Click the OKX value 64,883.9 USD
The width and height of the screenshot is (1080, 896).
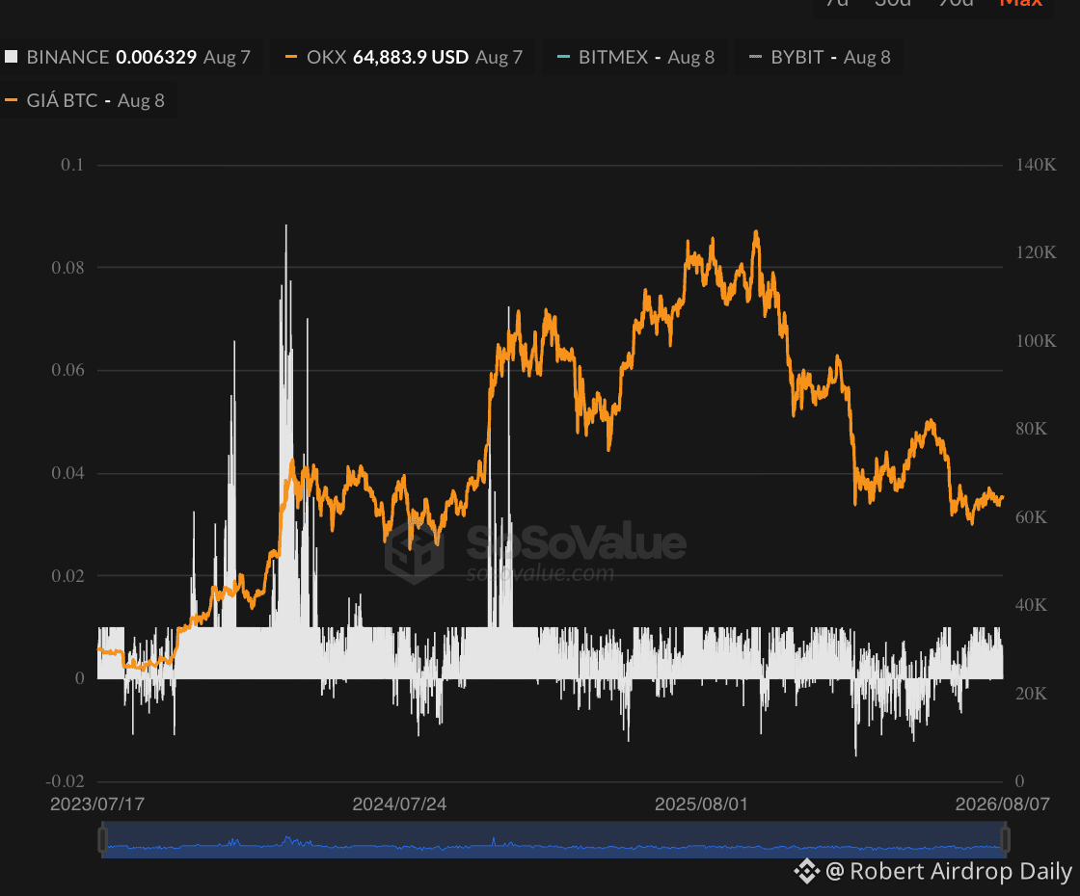click(411, 57)
